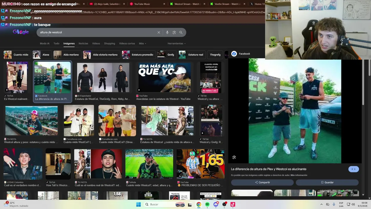Open the 1,65 'PROBLEMAS DE SER PEQUEÑO' thumbnail

tap(200, 164)
